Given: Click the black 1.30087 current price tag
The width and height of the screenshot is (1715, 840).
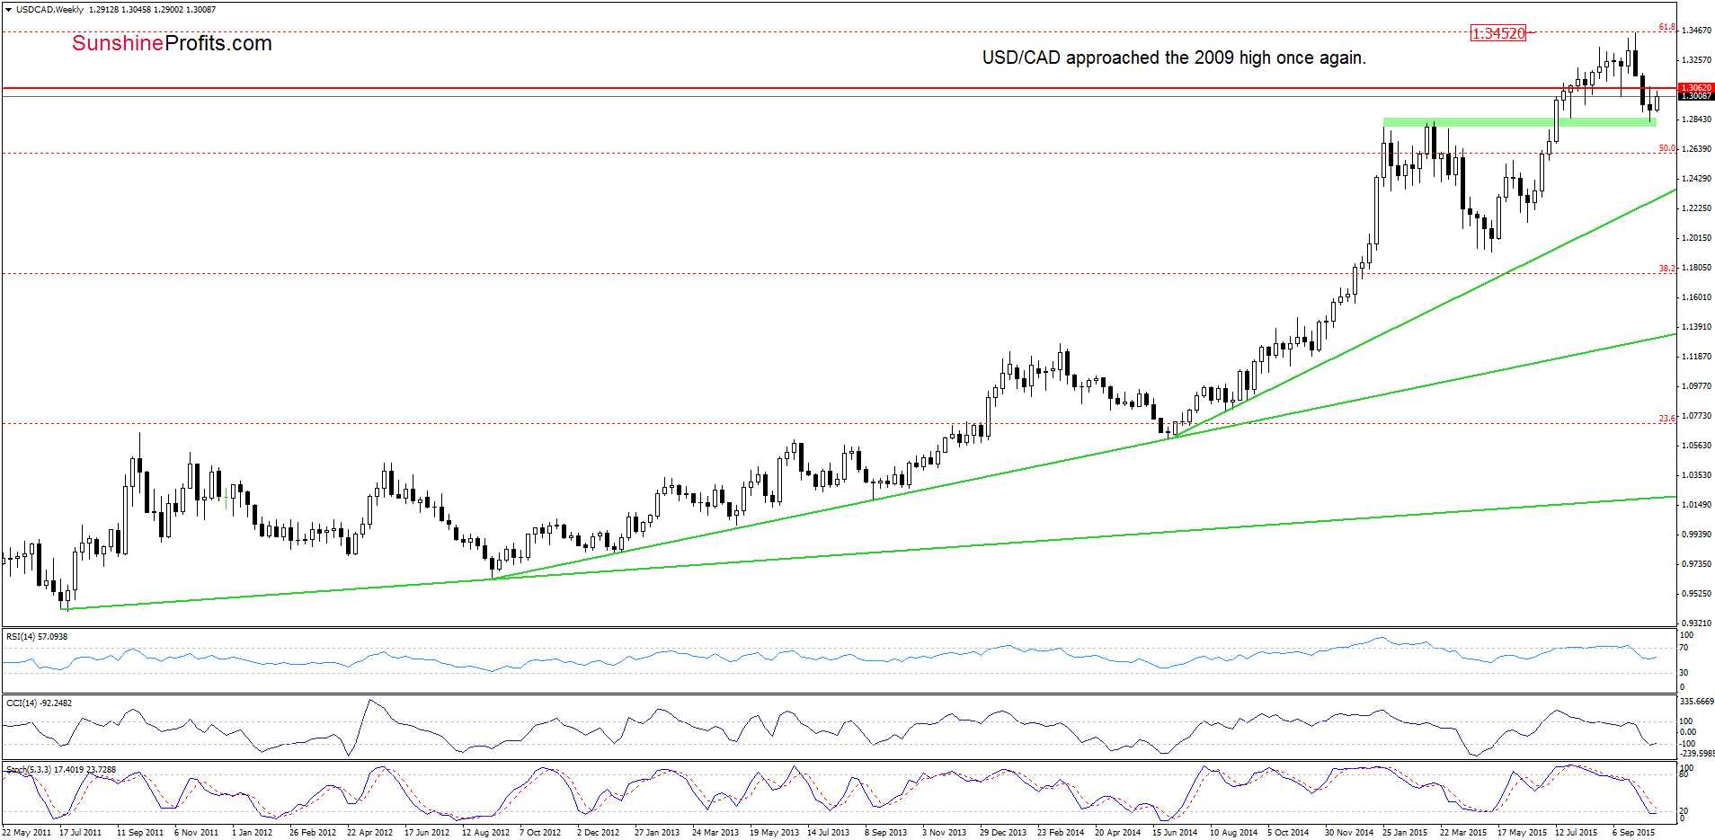Looking at the screenshot, I should [x=1696, y=96].
